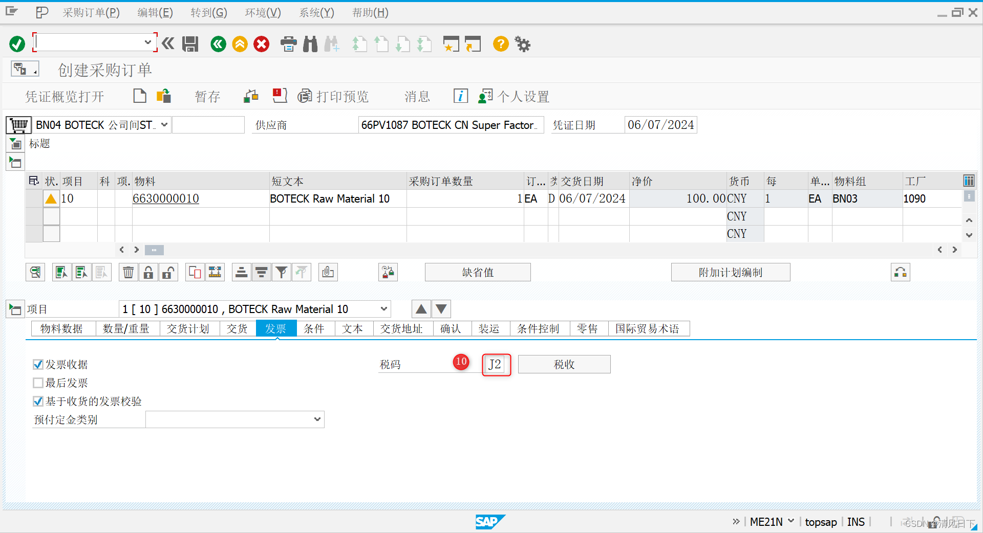Open the 编辑(E) menu

tap(155, 12)
